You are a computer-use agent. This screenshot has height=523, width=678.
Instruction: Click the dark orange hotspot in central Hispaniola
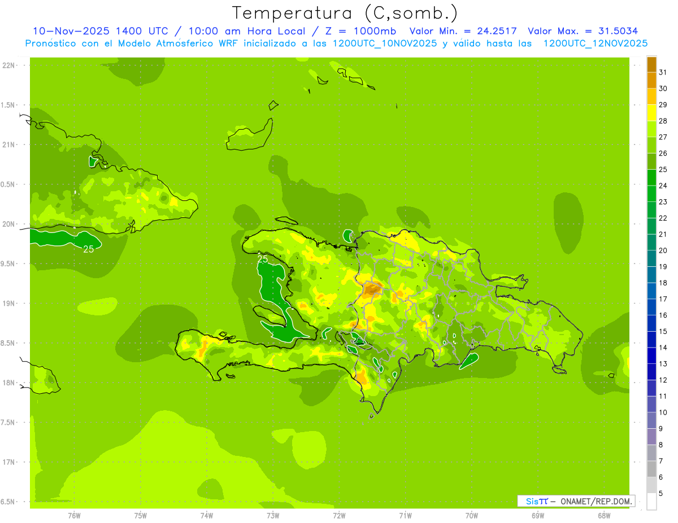[x=372, y=290]
